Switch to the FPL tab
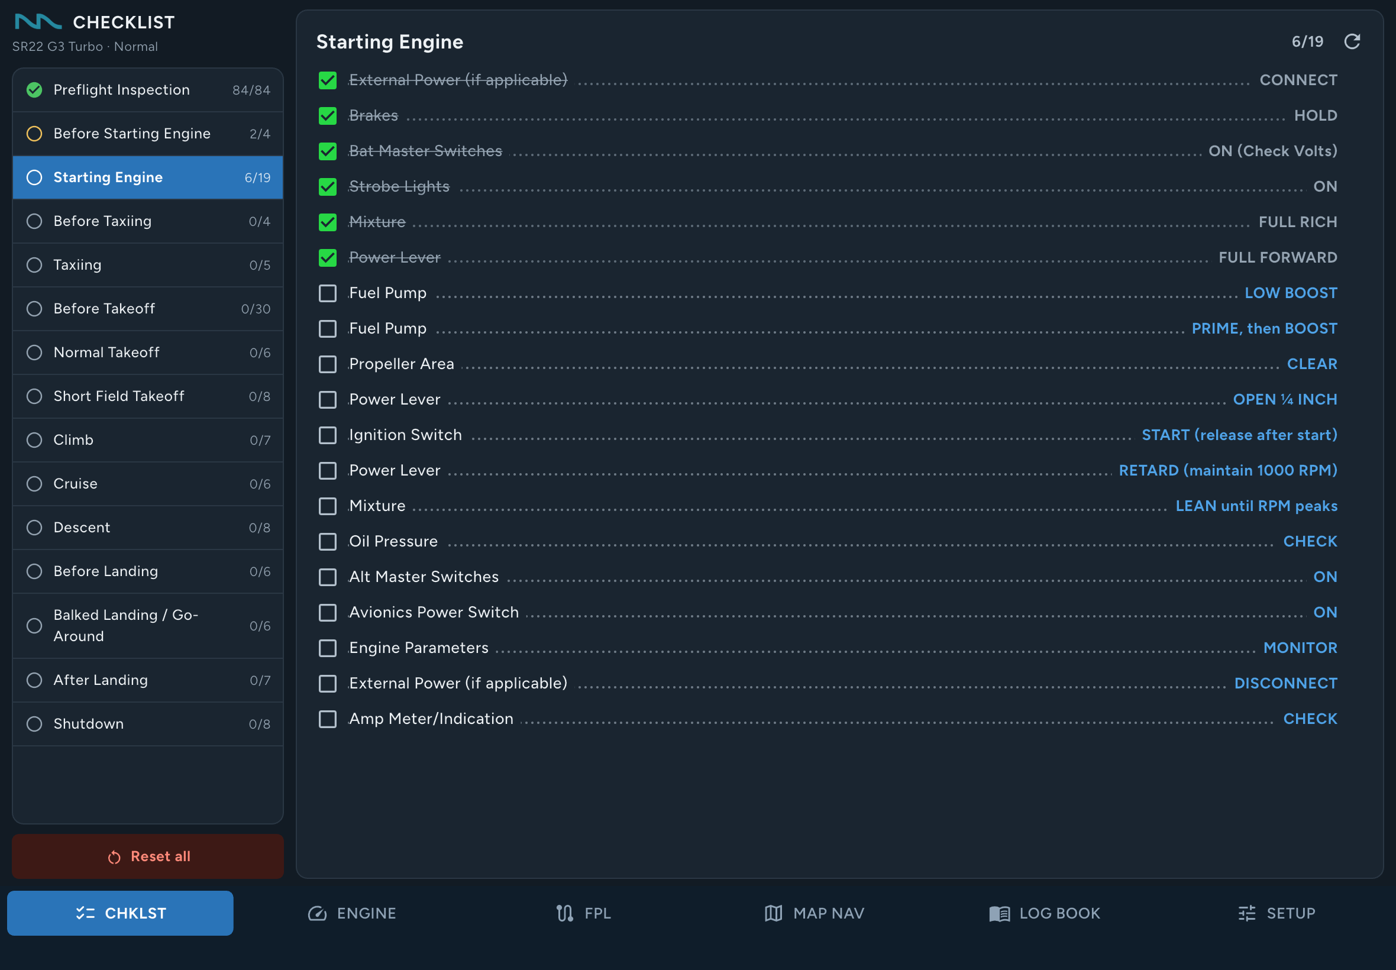Image resolution: width=1396 pixels, height=970 pixels. coord(583,913)
